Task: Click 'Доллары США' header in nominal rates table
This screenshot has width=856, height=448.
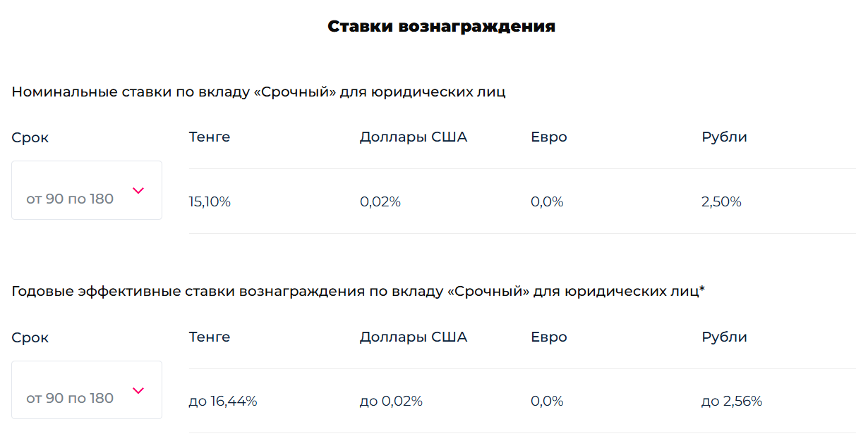Action: (414, 137)
